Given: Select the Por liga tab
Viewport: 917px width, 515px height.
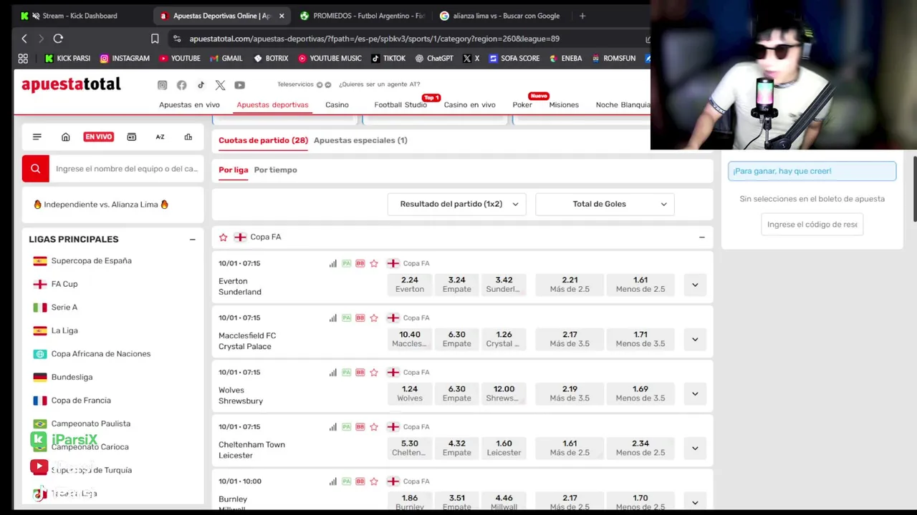Looking at the screenshot, I should pos(234,170).
